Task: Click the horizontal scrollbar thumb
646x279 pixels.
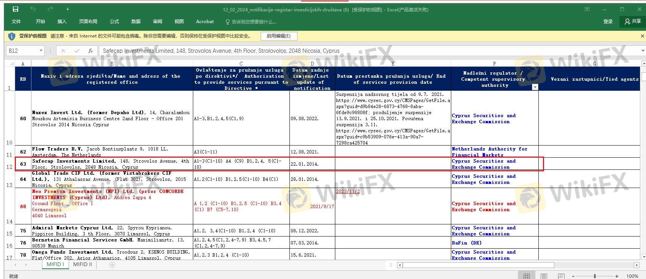Action: coord(478,265)
